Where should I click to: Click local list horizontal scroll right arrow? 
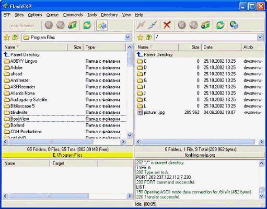pos(123,142)
